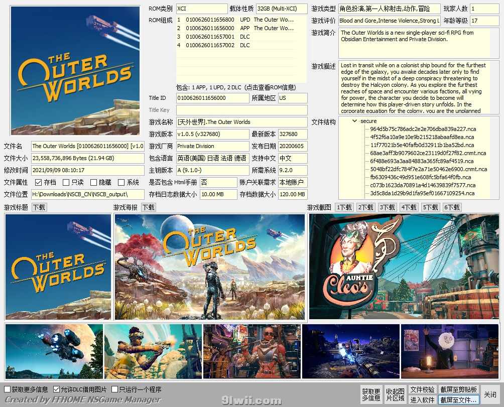Click the 游戏版本 field showing v1.0.5
Image resolution: width=504 pixels, height=407 pixels.
[212, 134]
